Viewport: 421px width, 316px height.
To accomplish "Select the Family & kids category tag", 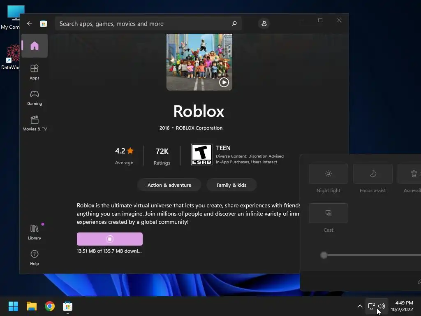I will coord(231,185).
